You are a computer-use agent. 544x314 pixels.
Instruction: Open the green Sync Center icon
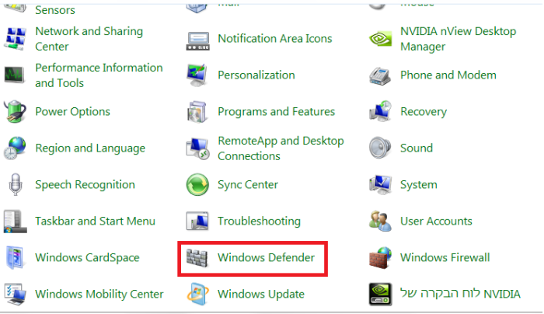tap(197, 184)
